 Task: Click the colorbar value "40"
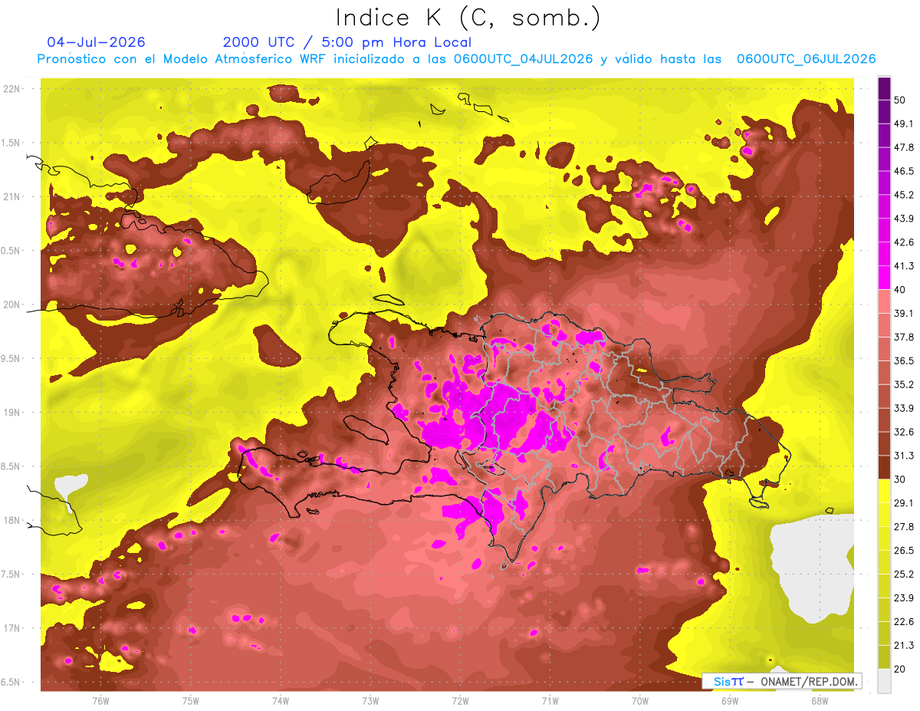tap(902, 290)
